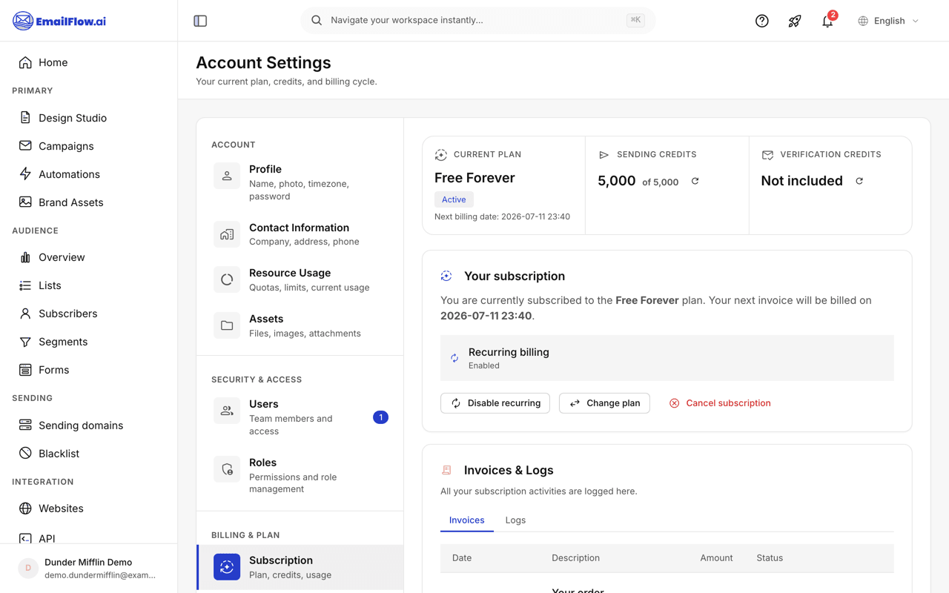
Task: Click the Users team icon
Action: (x=227, y=411)
